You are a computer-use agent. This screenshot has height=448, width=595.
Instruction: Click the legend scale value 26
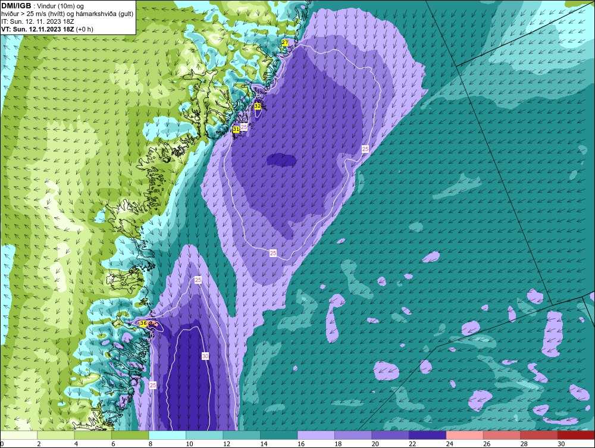487,444
